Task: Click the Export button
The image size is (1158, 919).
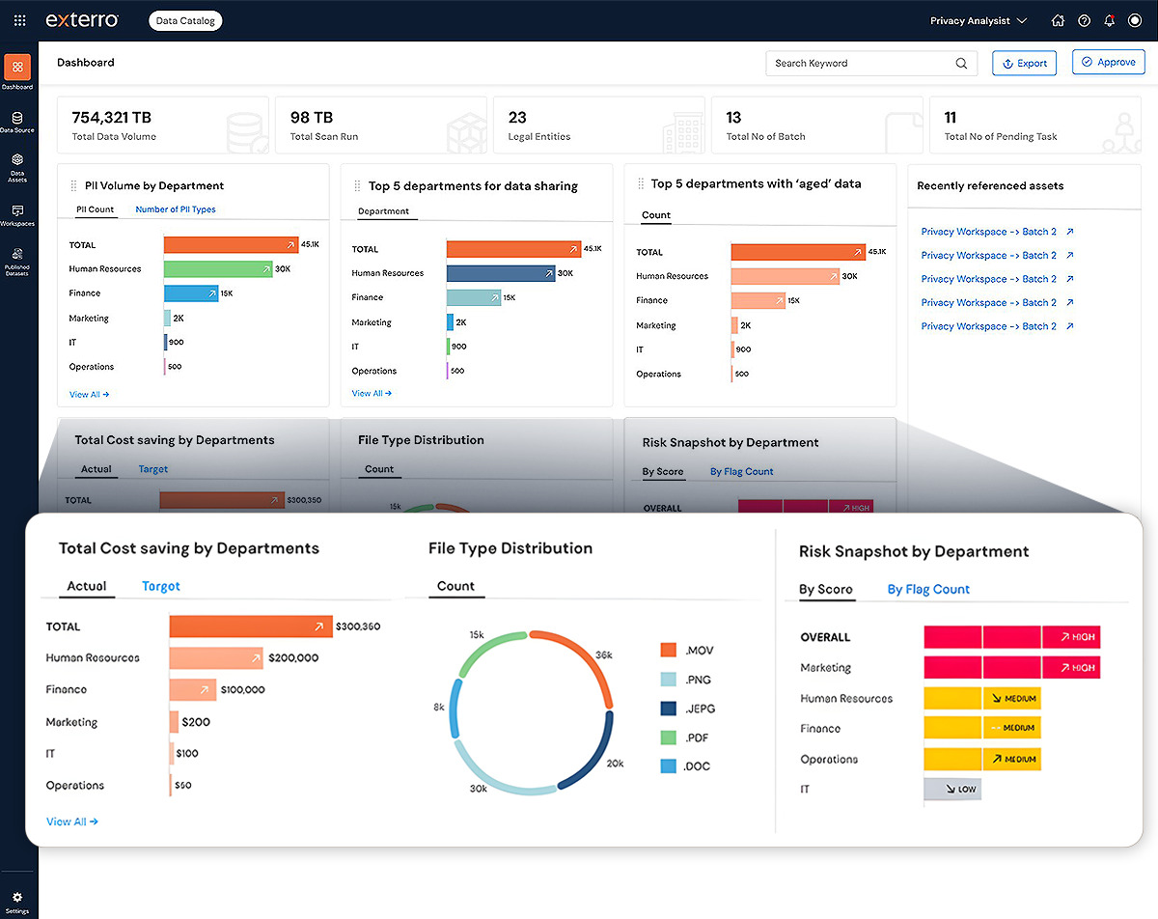Action: 1025,63
